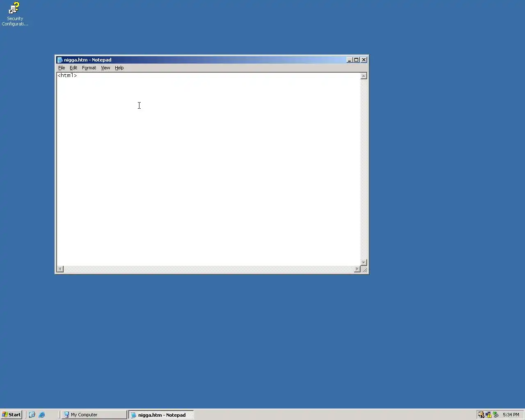The width and height of the screenshot is (525, 420).
Task: Open the Format menu in Notepad
Action: [89, 68]
